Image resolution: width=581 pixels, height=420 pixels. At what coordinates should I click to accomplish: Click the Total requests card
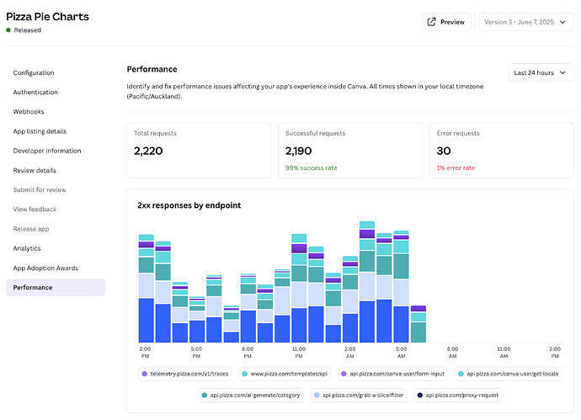pyautogui.click(x=199, y=151)
